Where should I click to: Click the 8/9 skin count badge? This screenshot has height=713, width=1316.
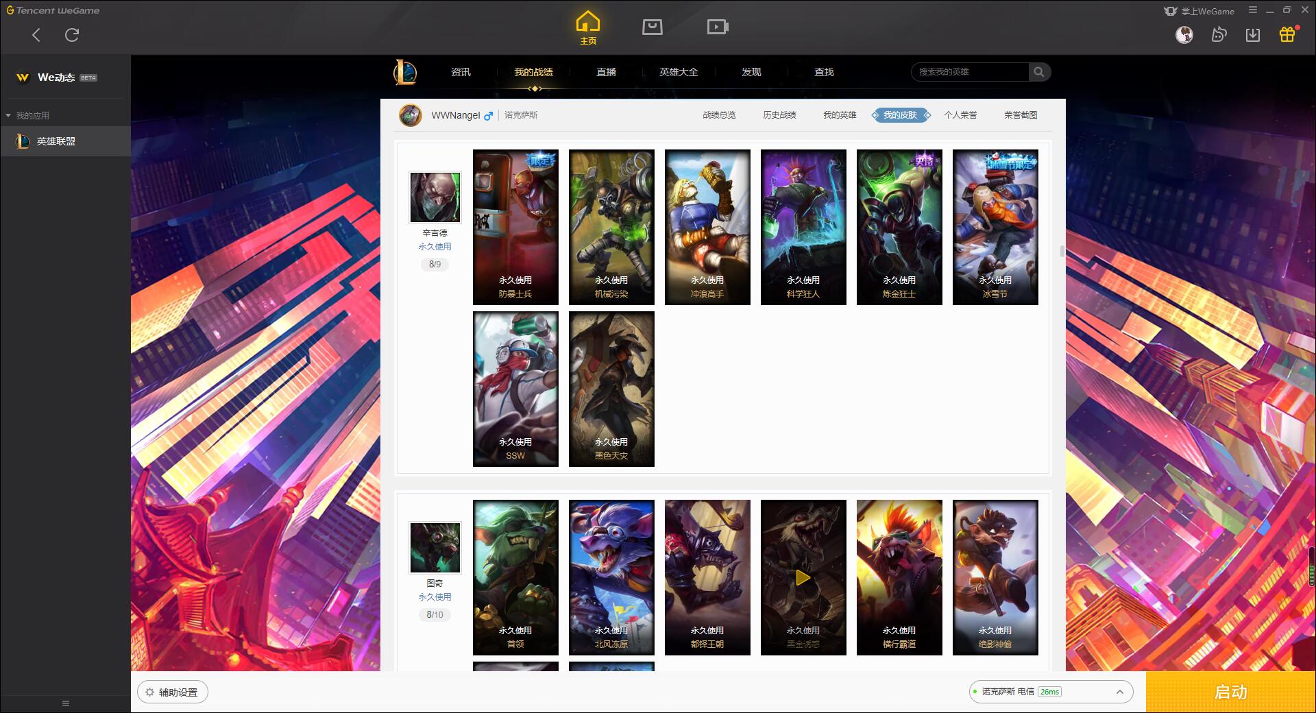point(435,264)
